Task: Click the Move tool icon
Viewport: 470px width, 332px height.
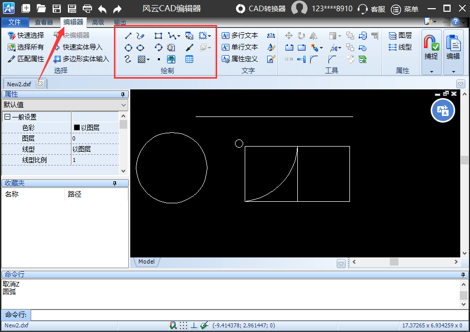Action: point(289,36)
